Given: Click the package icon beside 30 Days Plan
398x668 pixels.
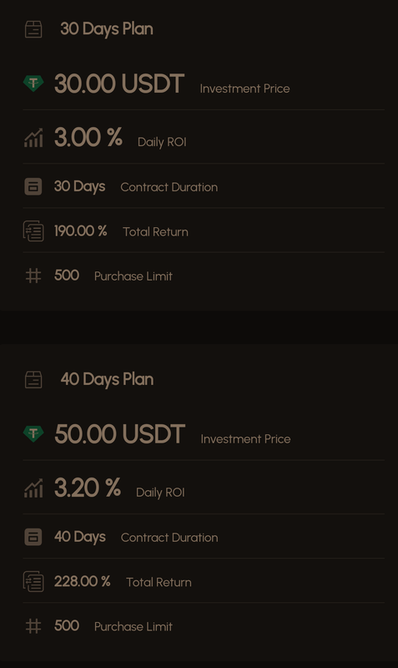Looking at the screenshot, I should (x=33, y=29).
